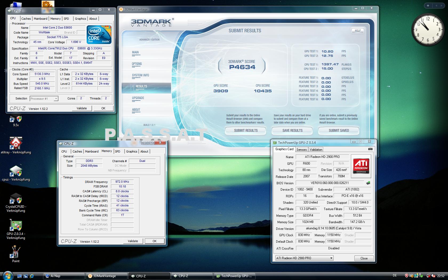Click the Memory tab in top CPU-Z

click(55, 19)
